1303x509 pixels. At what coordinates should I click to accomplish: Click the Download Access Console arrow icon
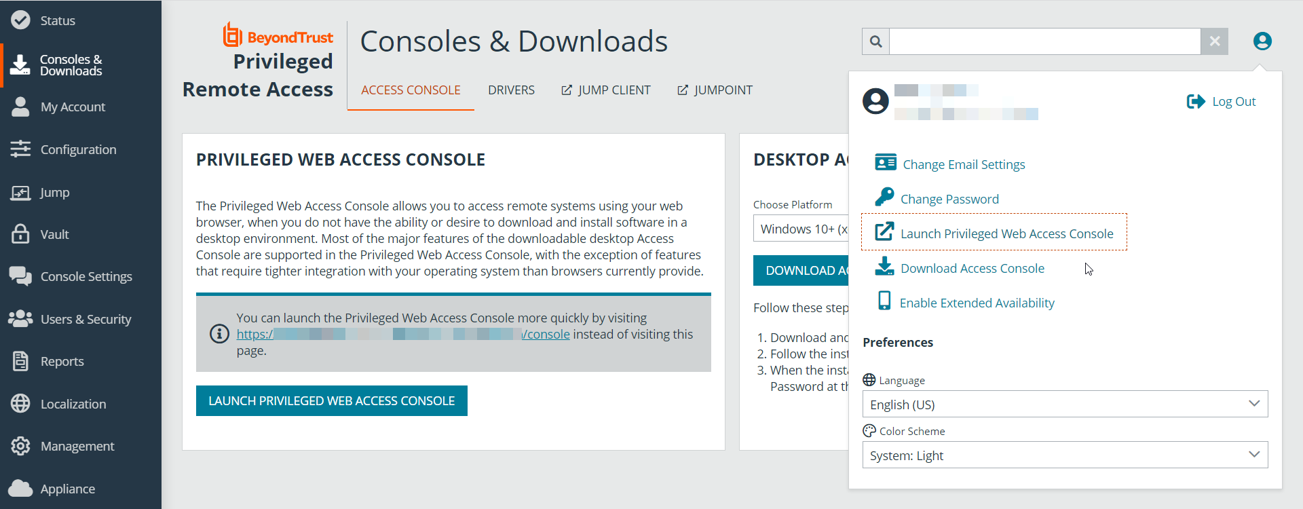pos(884,266)
